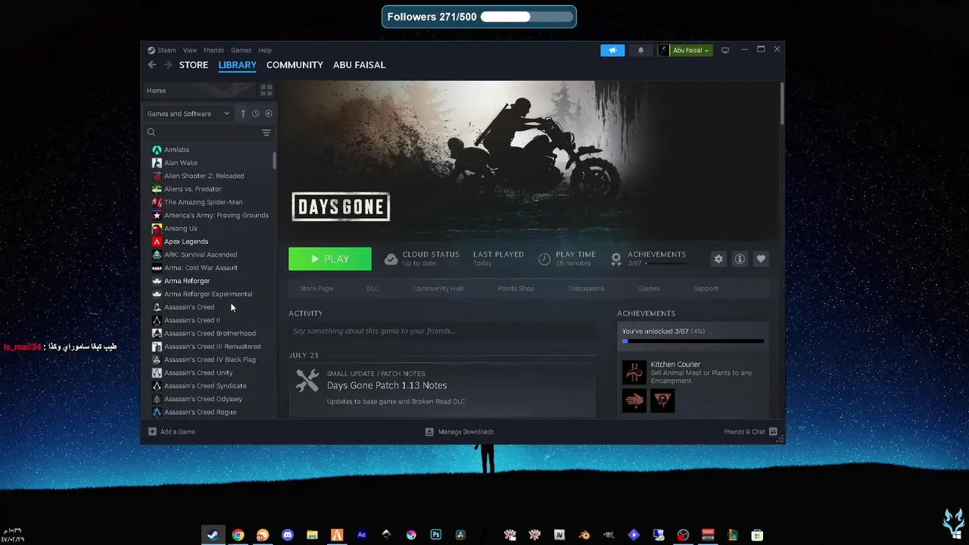The width and height of the screenshot is (969, 545).
Task: Open After Effects from the taskbar
Action: (x=362, y=535)
